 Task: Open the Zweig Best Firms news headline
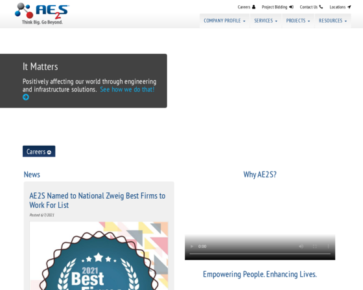(97, 200)
